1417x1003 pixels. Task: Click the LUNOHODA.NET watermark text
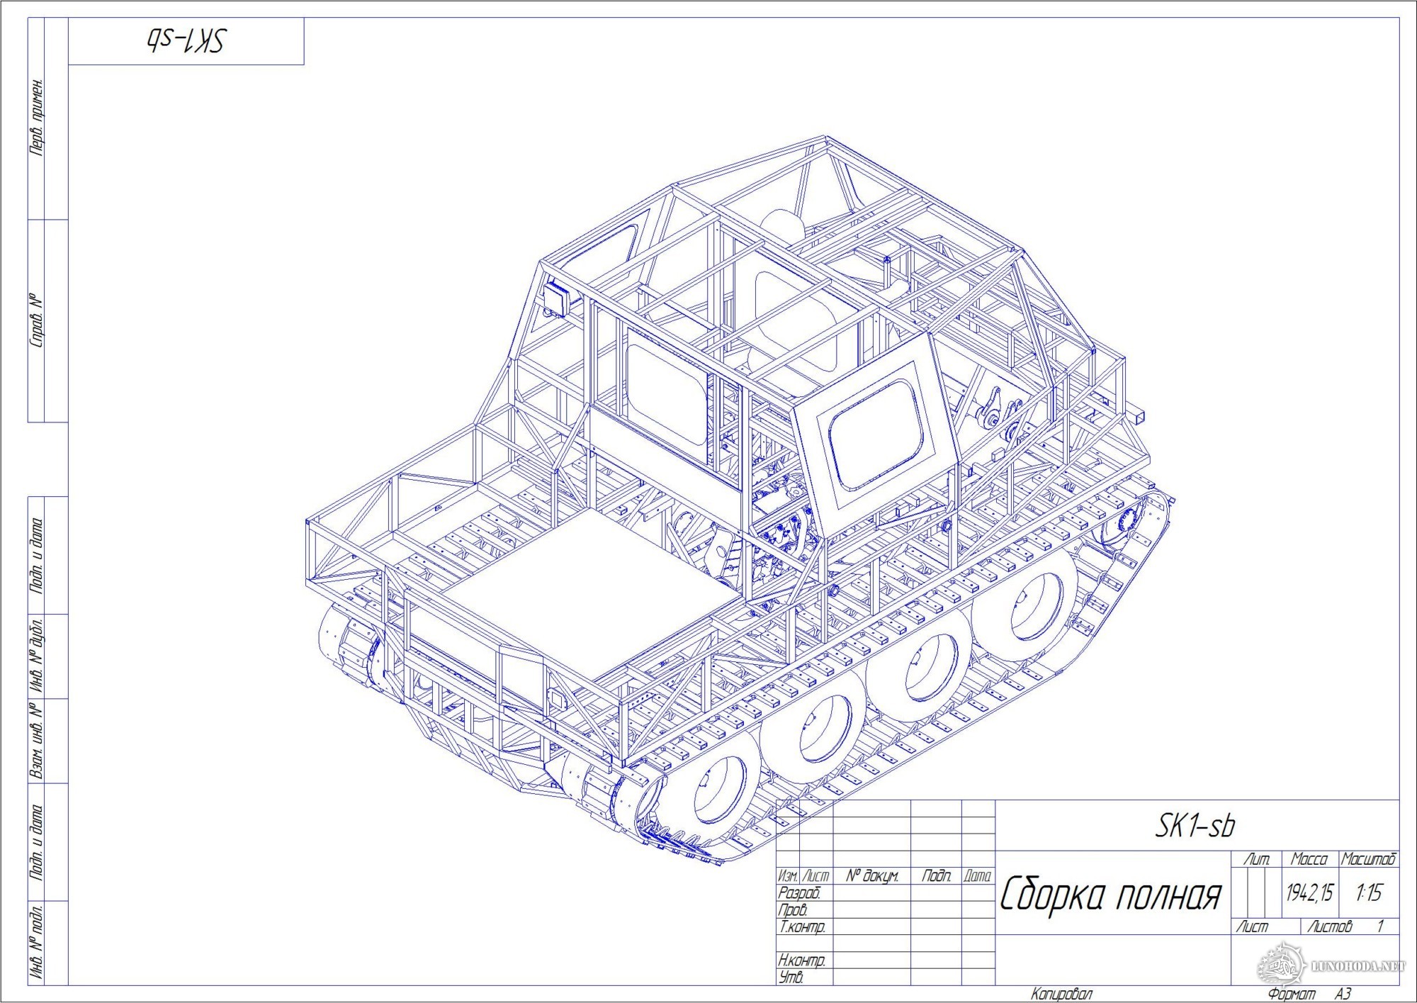click(1357, 966)
